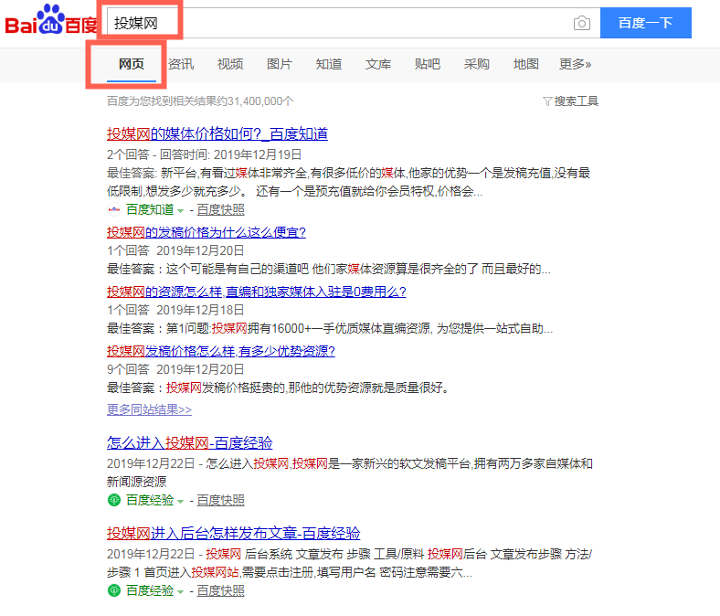Click favicon beside 投媒网进入后台 result's 百度经验
This screenshot has width=720, height=616.
(114, 590)
